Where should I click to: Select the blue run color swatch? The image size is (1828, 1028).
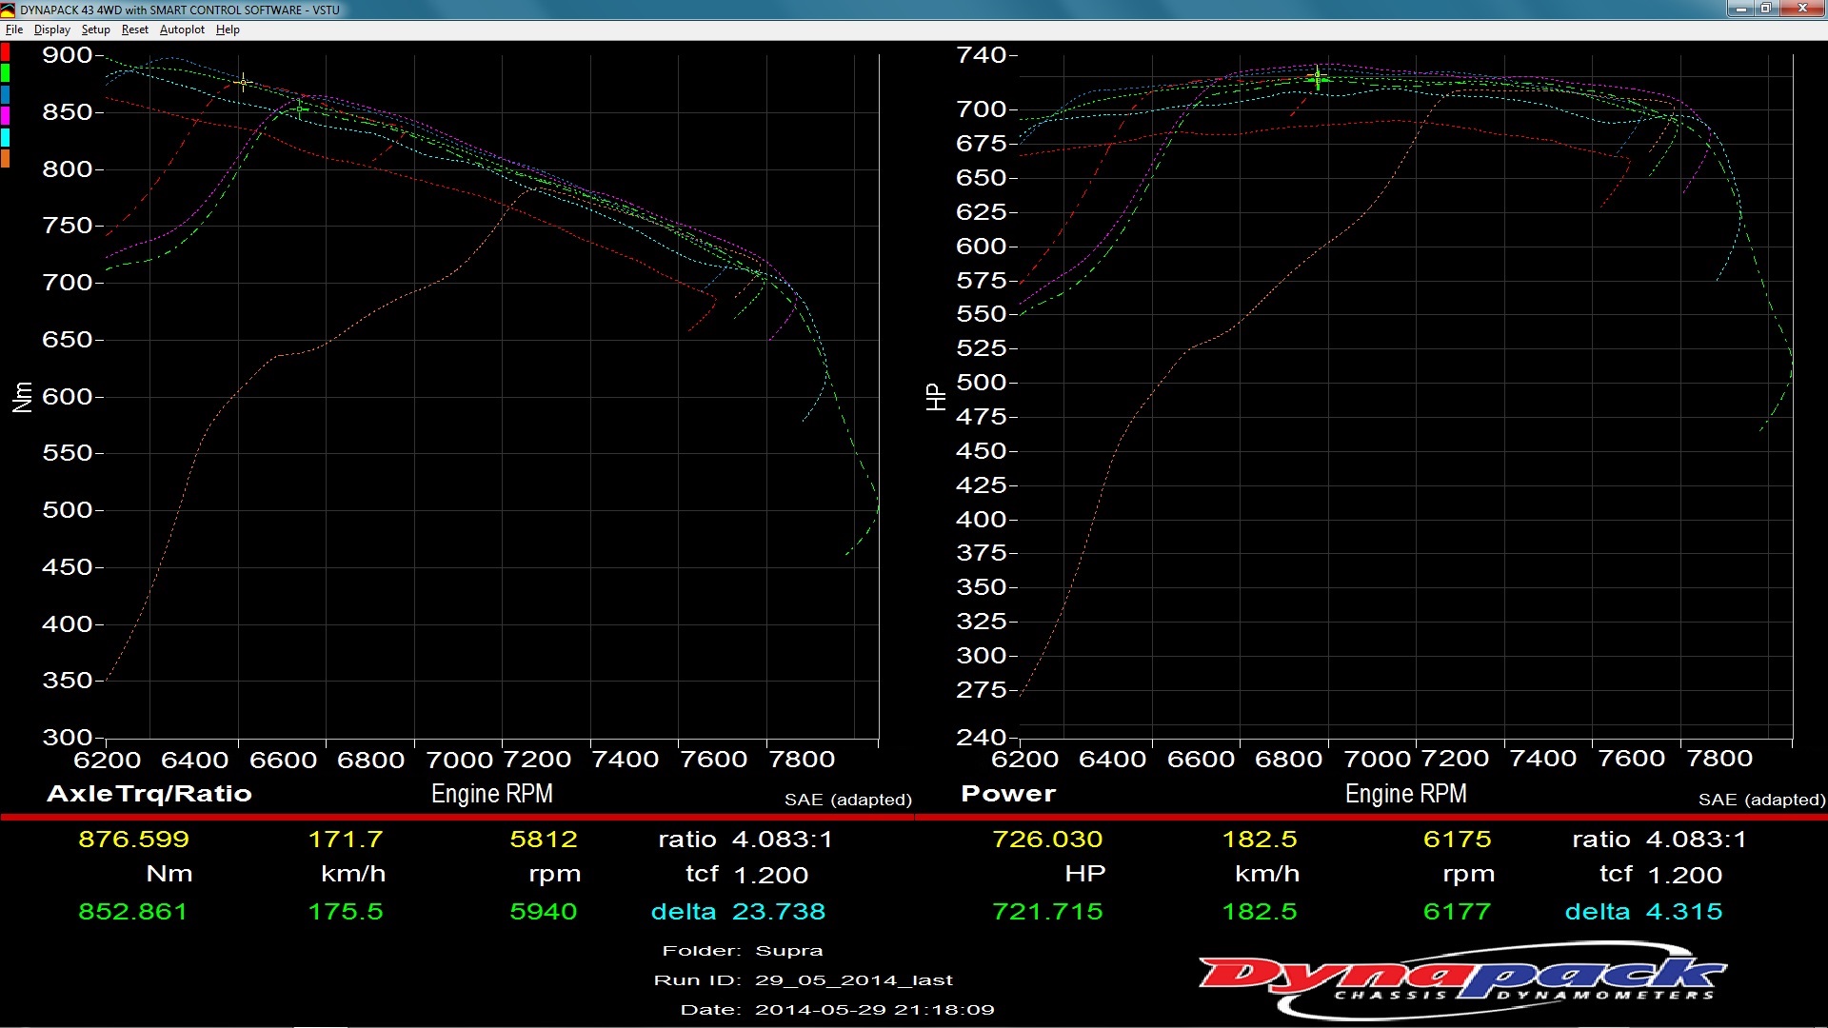coord(6,94)
